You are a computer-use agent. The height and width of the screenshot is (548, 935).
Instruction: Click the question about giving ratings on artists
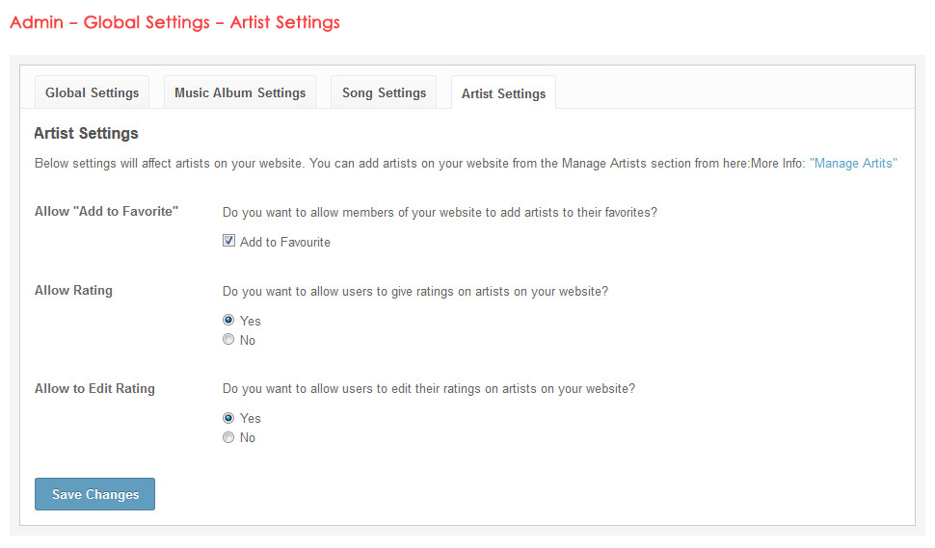click(x=415, y=291)
